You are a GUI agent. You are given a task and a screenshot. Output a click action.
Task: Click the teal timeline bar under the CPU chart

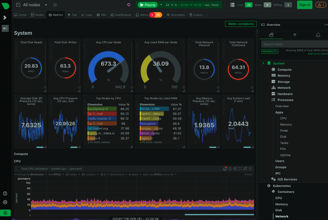tap(219, 214)
